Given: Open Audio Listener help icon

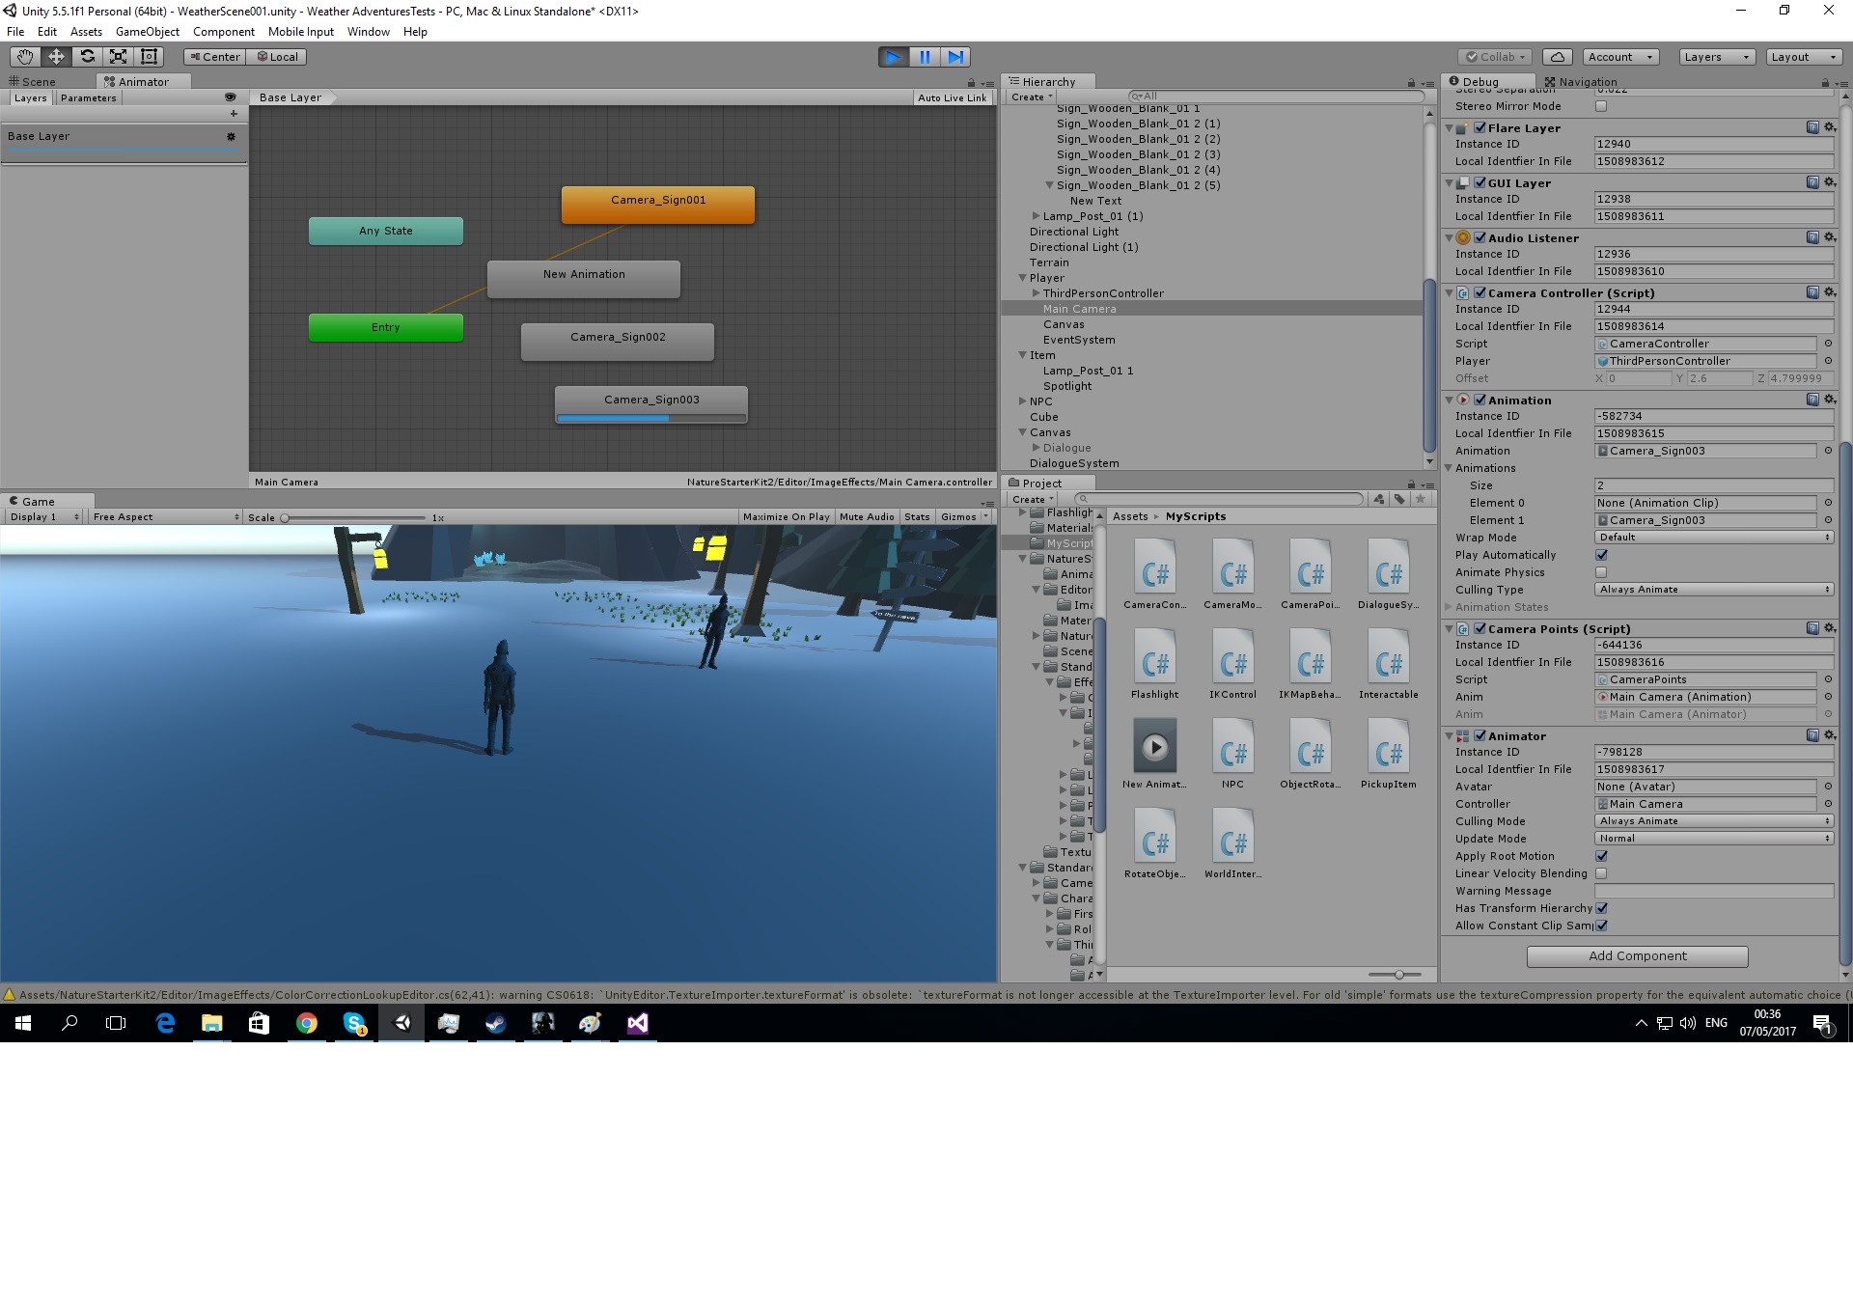Looking at the screenshot, I should [x=1812, y=237].
